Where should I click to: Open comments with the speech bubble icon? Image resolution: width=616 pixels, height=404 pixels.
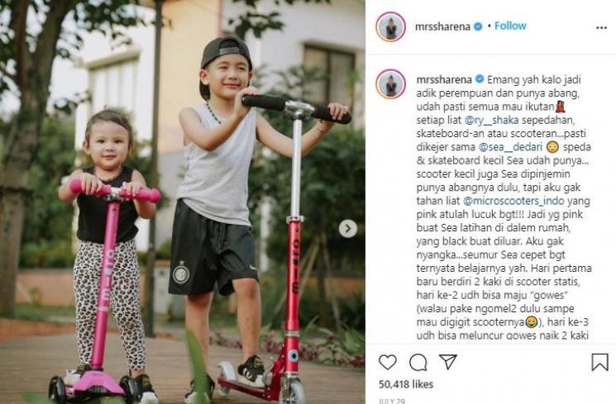coord(418,362)
